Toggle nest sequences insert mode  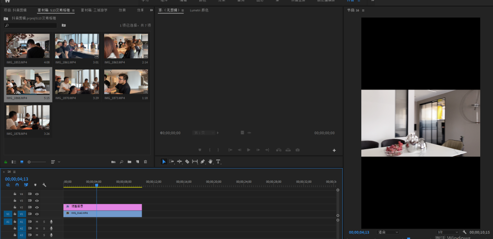point(8,185)
